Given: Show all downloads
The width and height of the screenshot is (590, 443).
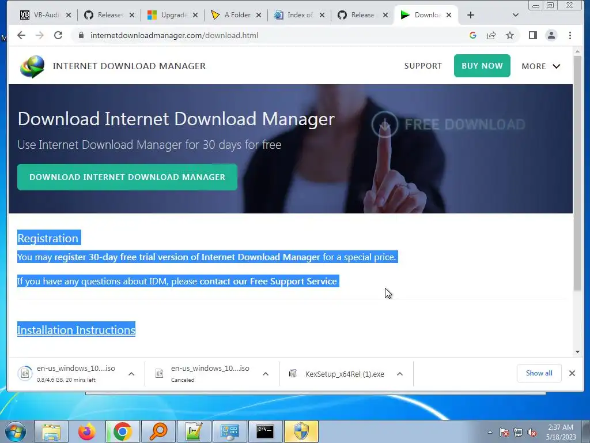Looking at the screenshot, I should click(x=539, y=373).
